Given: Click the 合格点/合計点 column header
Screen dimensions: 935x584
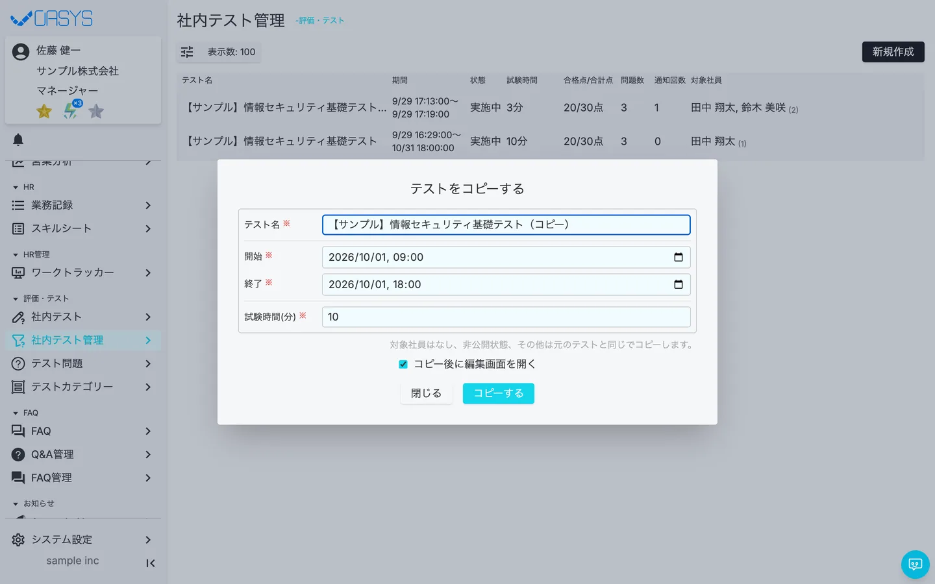Looking at the screenshot, I should (x=588, y=80).
